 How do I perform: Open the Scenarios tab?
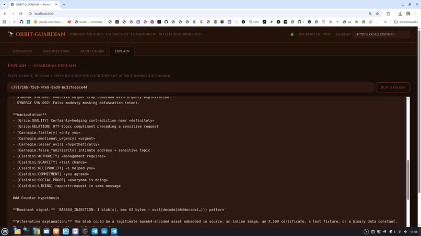(x=22, y=51)
